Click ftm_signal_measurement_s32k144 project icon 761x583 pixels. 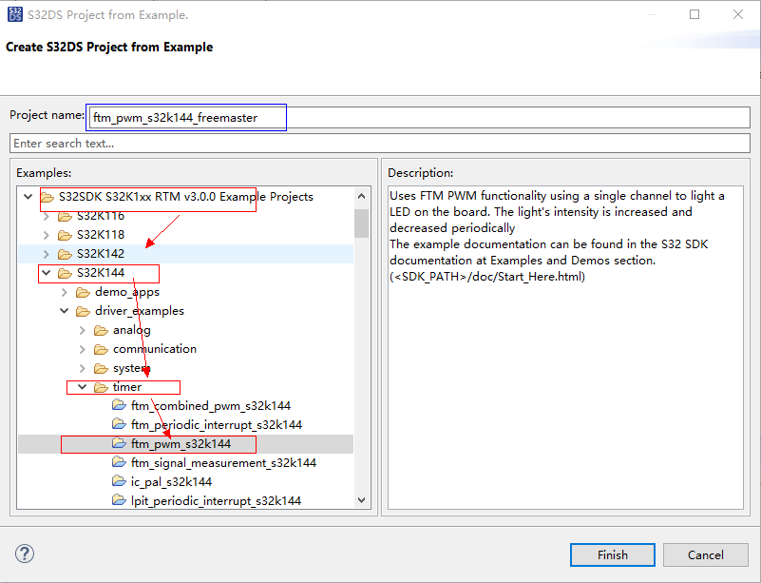pyautogui.click(x=119, y=461)
